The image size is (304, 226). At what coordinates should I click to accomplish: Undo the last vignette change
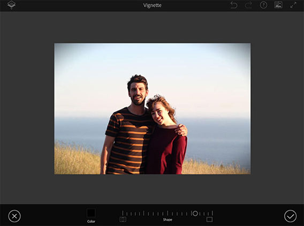coord(234,5)
